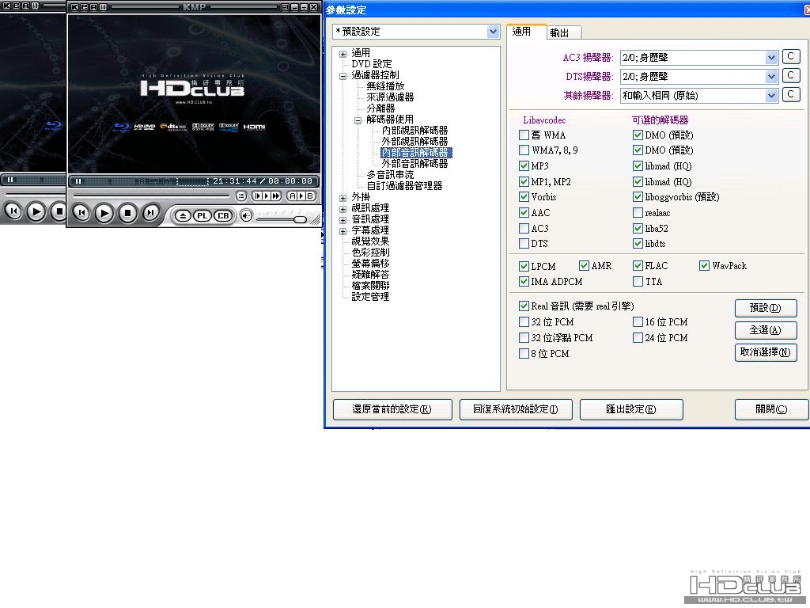Uncheck the liba52 checkbox
The height and width of the screenshot is (608, 810).
point(638,228)
